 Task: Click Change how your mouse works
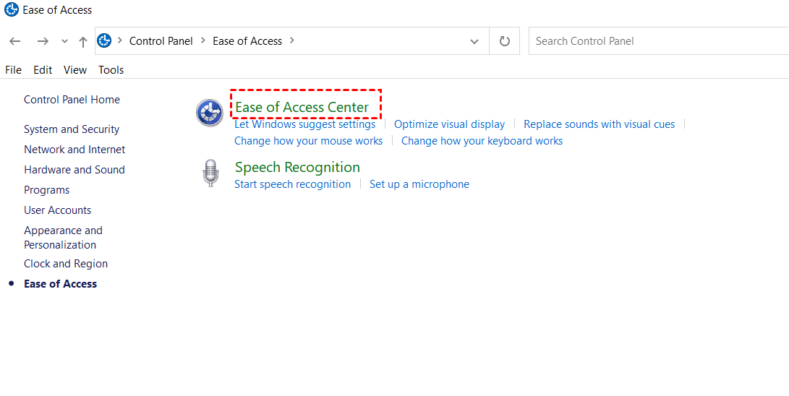[x=309, y=141]
